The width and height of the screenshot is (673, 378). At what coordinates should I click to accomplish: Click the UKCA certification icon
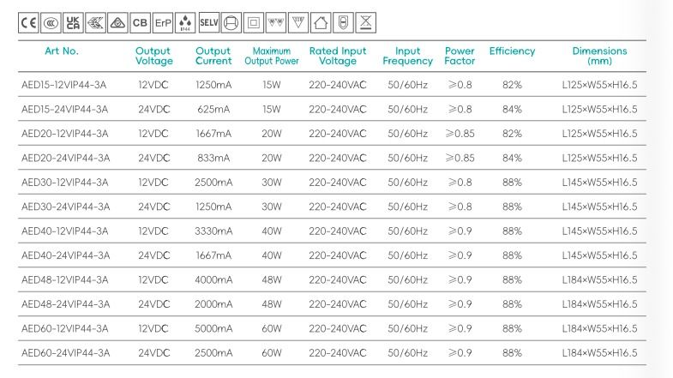[x=73, y=21]
